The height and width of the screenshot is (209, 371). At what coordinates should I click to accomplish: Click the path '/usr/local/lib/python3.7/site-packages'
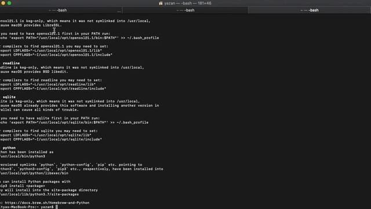pos(39,194)
